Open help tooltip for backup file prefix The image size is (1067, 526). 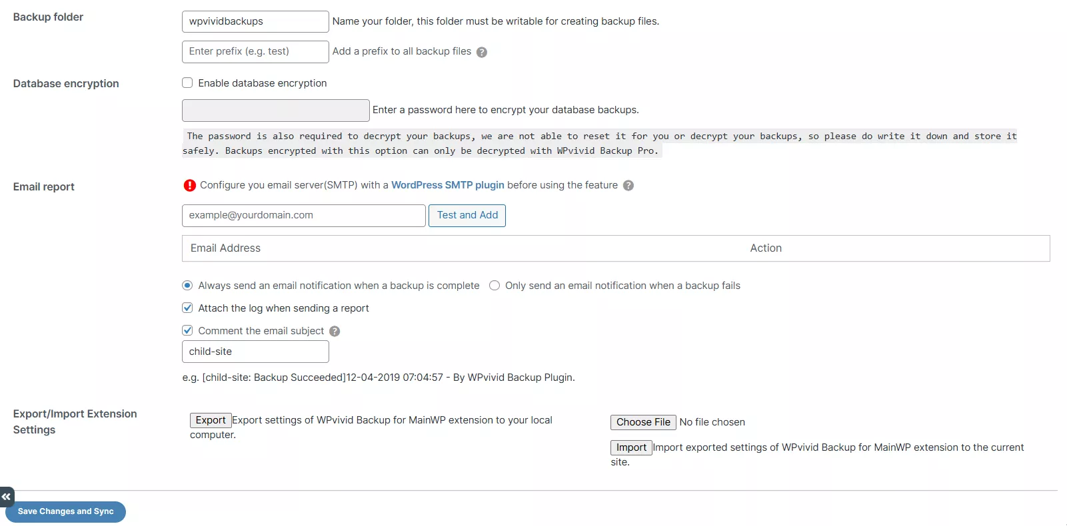(x=482, y=52)
